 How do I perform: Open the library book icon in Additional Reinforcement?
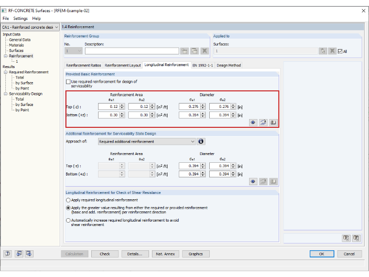click(x=273, y=181)
